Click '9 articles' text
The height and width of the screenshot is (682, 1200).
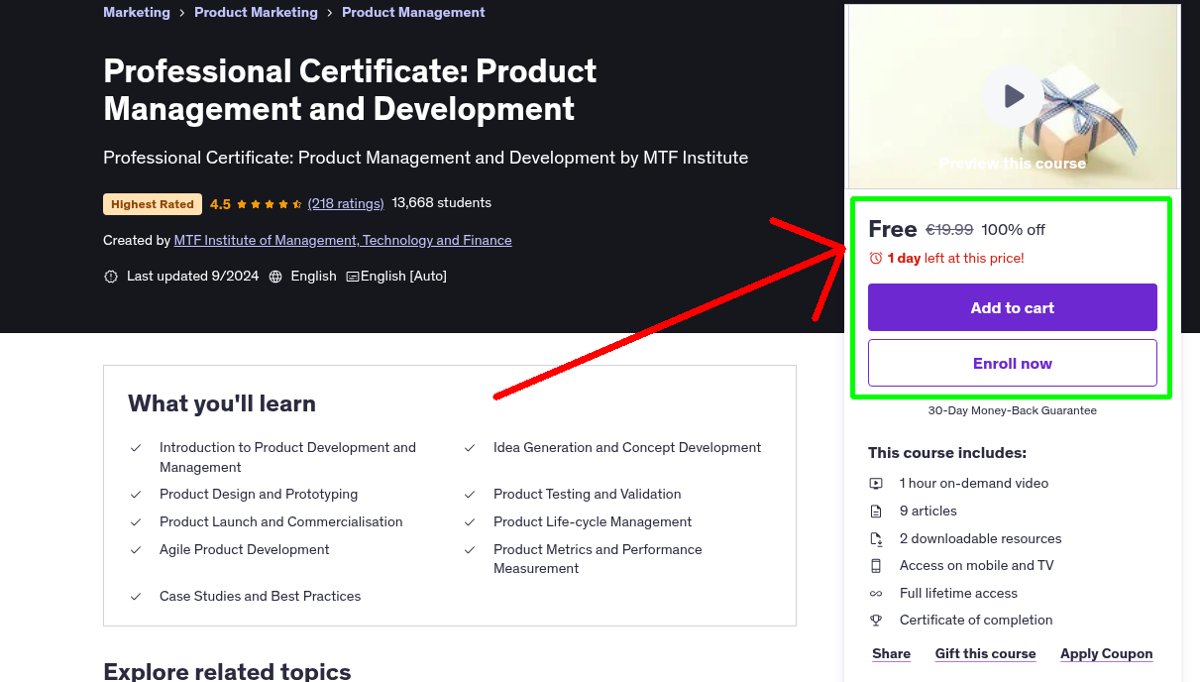coord(928,511)
